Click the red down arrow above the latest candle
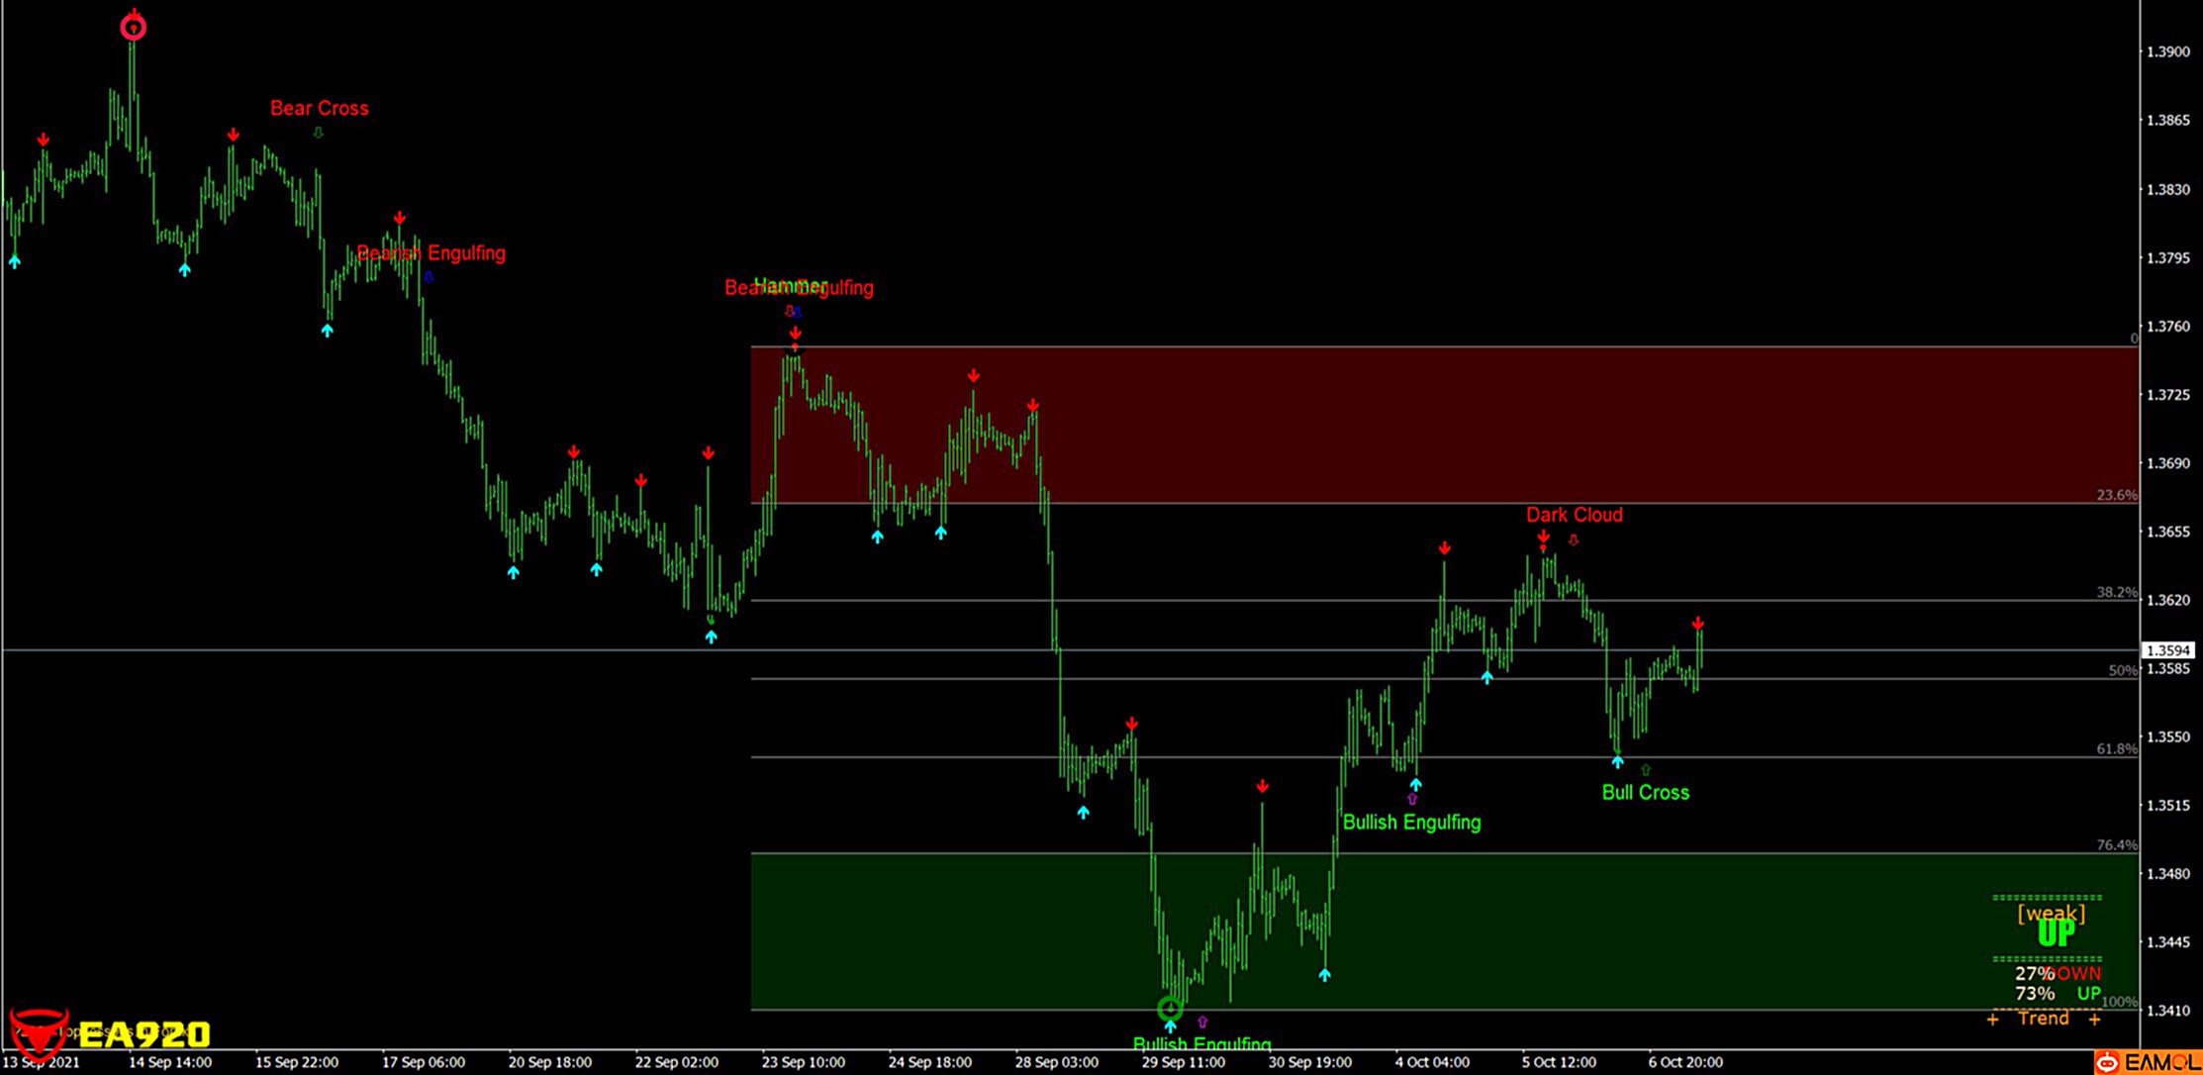Image resolution: width=2203 pixels, height=1075 pixels. pos(1698,624)
